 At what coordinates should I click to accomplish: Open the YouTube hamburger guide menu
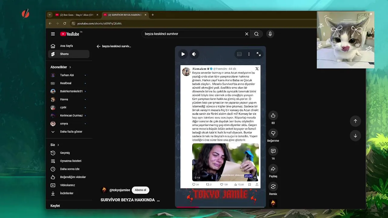[53, 34]
